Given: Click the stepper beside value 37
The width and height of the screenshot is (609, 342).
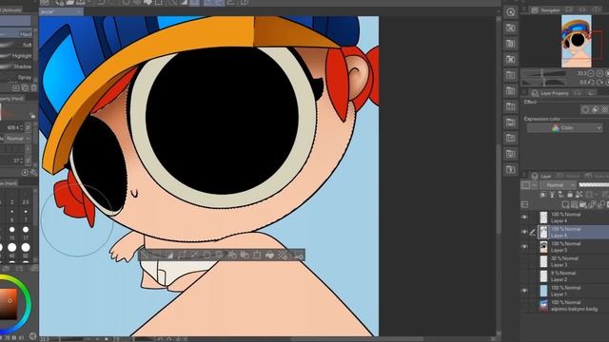Looking at the screenshot, I should [x=22, y=161].
